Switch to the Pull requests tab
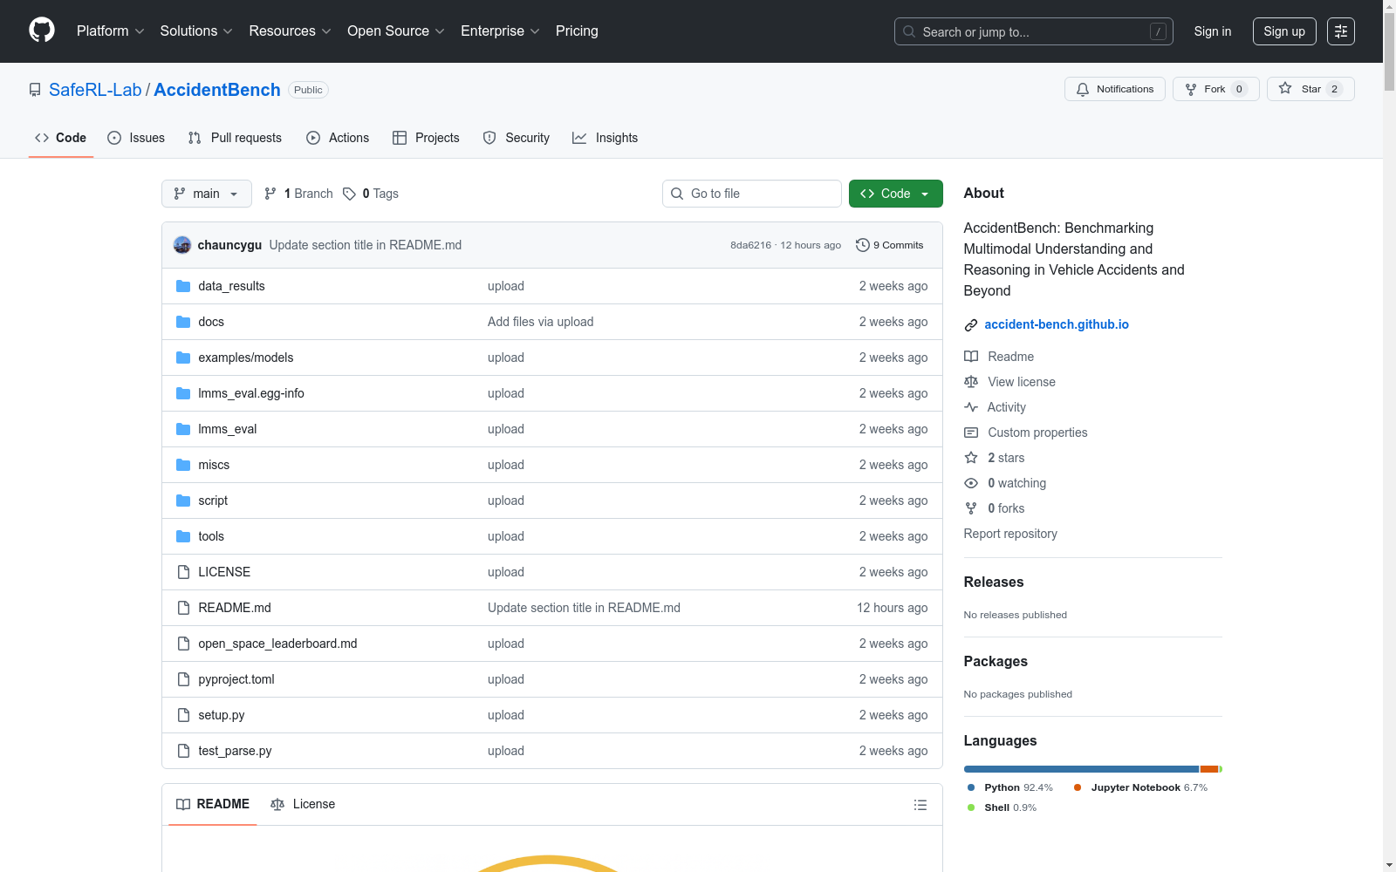Image resolution: width=1396 pixels, height=872 pixels. click(x=235, y=138)
